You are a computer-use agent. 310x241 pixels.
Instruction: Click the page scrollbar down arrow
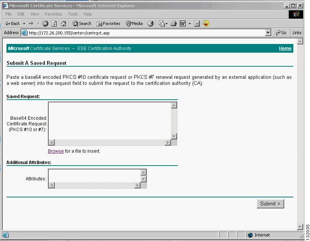tap(300, 227)
